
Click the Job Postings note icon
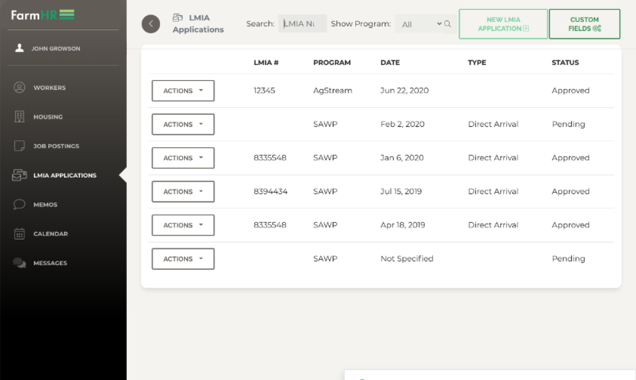tap(19, 146)
